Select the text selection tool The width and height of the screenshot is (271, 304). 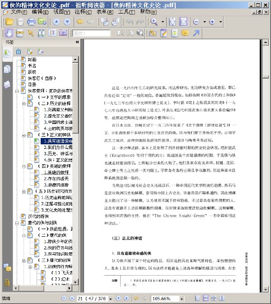[52, 33]
